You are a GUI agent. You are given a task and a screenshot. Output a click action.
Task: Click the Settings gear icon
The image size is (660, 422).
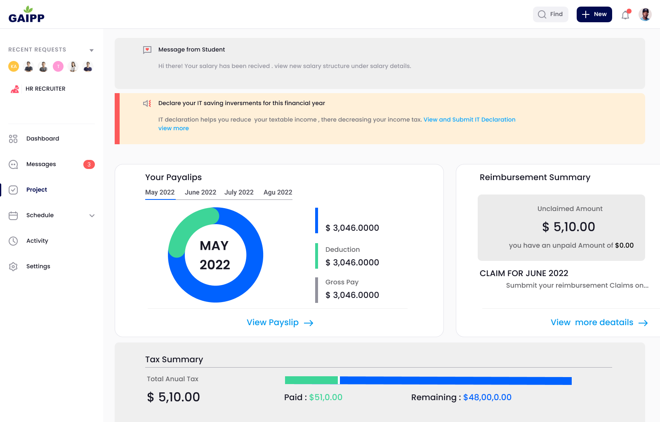(13, 267)
